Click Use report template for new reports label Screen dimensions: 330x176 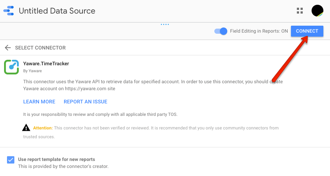pos(56,159)
